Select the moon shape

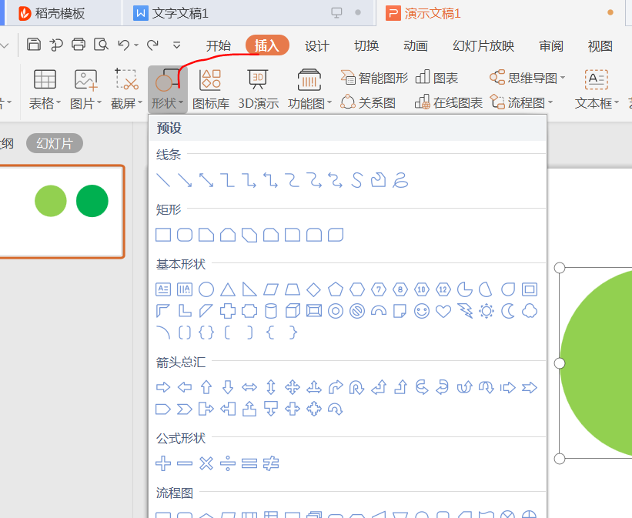coord(508,311)
